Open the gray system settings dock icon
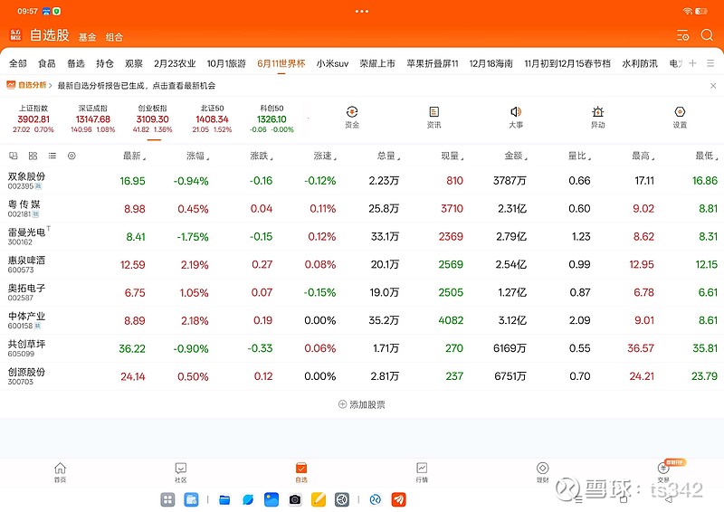The height and width of the screenshot is (512, 724). (342, 499)
